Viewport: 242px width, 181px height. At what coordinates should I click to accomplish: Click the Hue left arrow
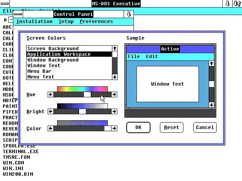tap(50, 95)
